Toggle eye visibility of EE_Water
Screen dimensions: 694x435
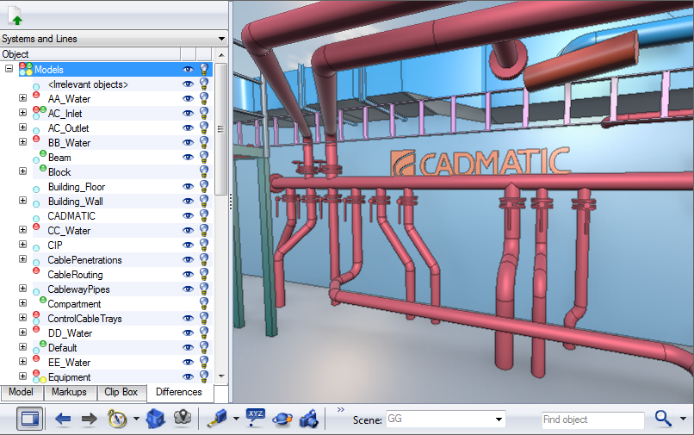tap(188, 362)
